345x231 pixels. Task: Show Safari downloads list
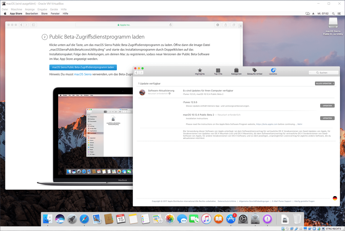pyautogui.click(x=218, y=25)
